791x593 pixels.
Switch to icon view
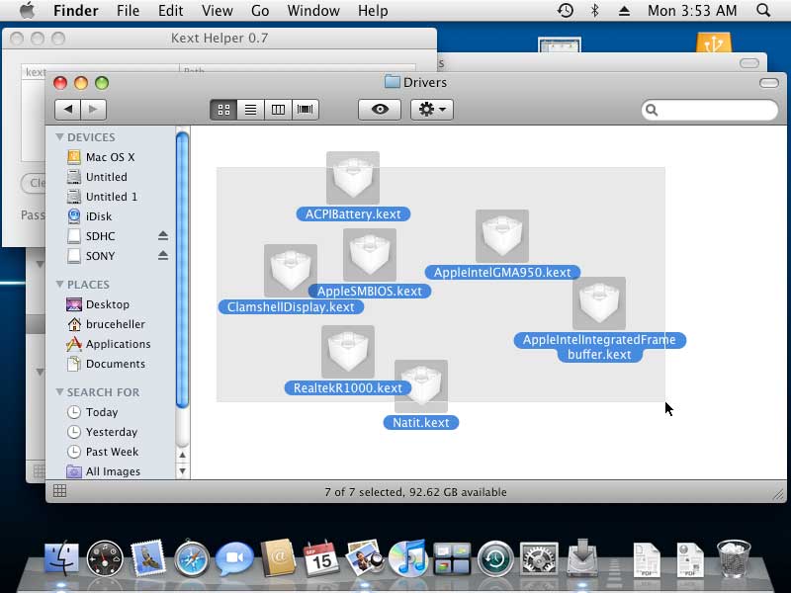(223, 110)
